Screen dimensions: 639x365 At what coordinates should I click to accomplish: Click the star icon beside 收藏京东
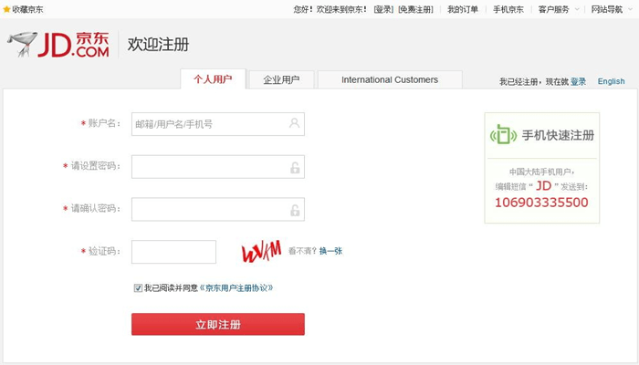coord(6,9)
